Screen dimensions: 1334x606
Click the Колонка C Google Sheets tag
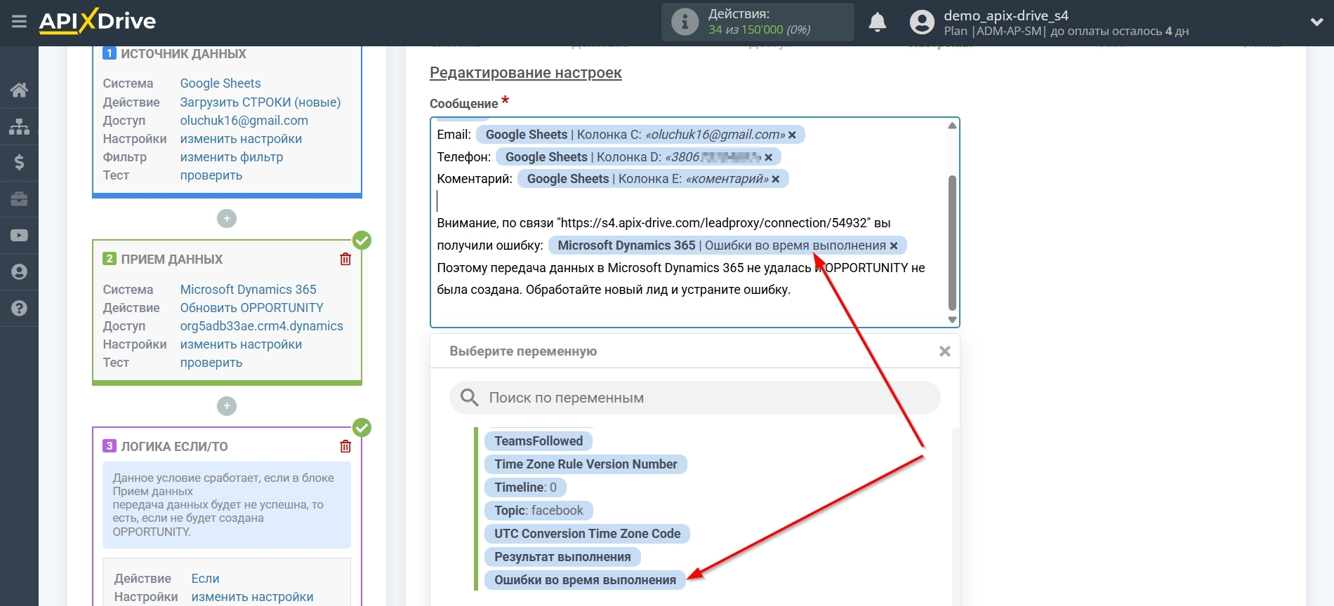pos(640,135)
